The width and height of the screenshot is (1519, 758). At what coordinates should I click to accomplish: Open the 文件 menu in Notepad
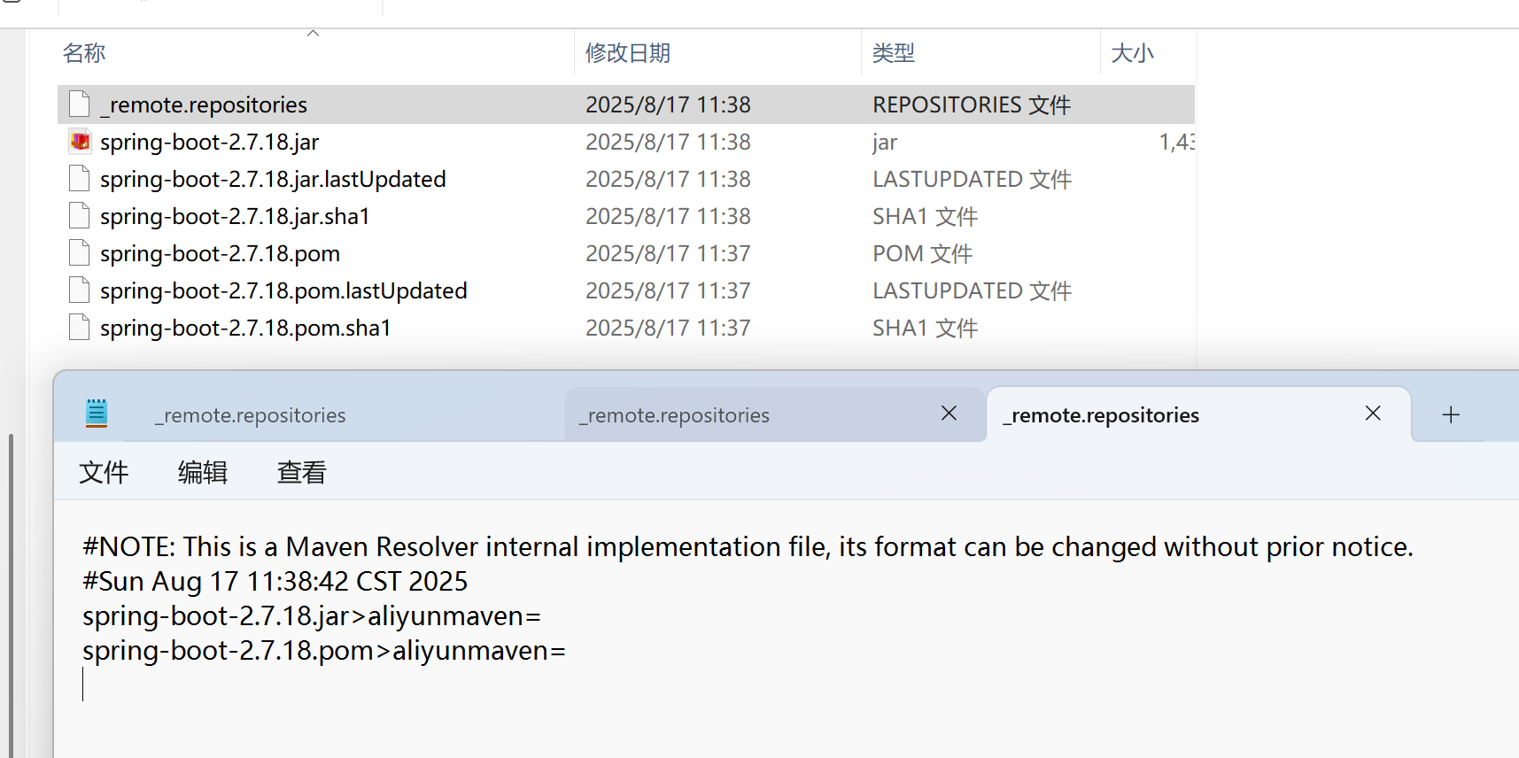coord(104,472)
